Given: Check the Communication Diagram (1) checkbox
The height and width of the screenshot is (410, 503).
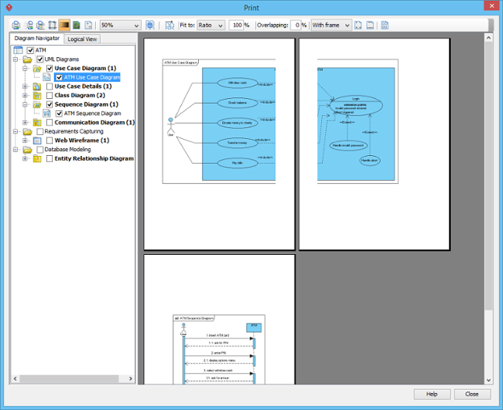Looking at the screenshot, I should [x=50, y=122].
